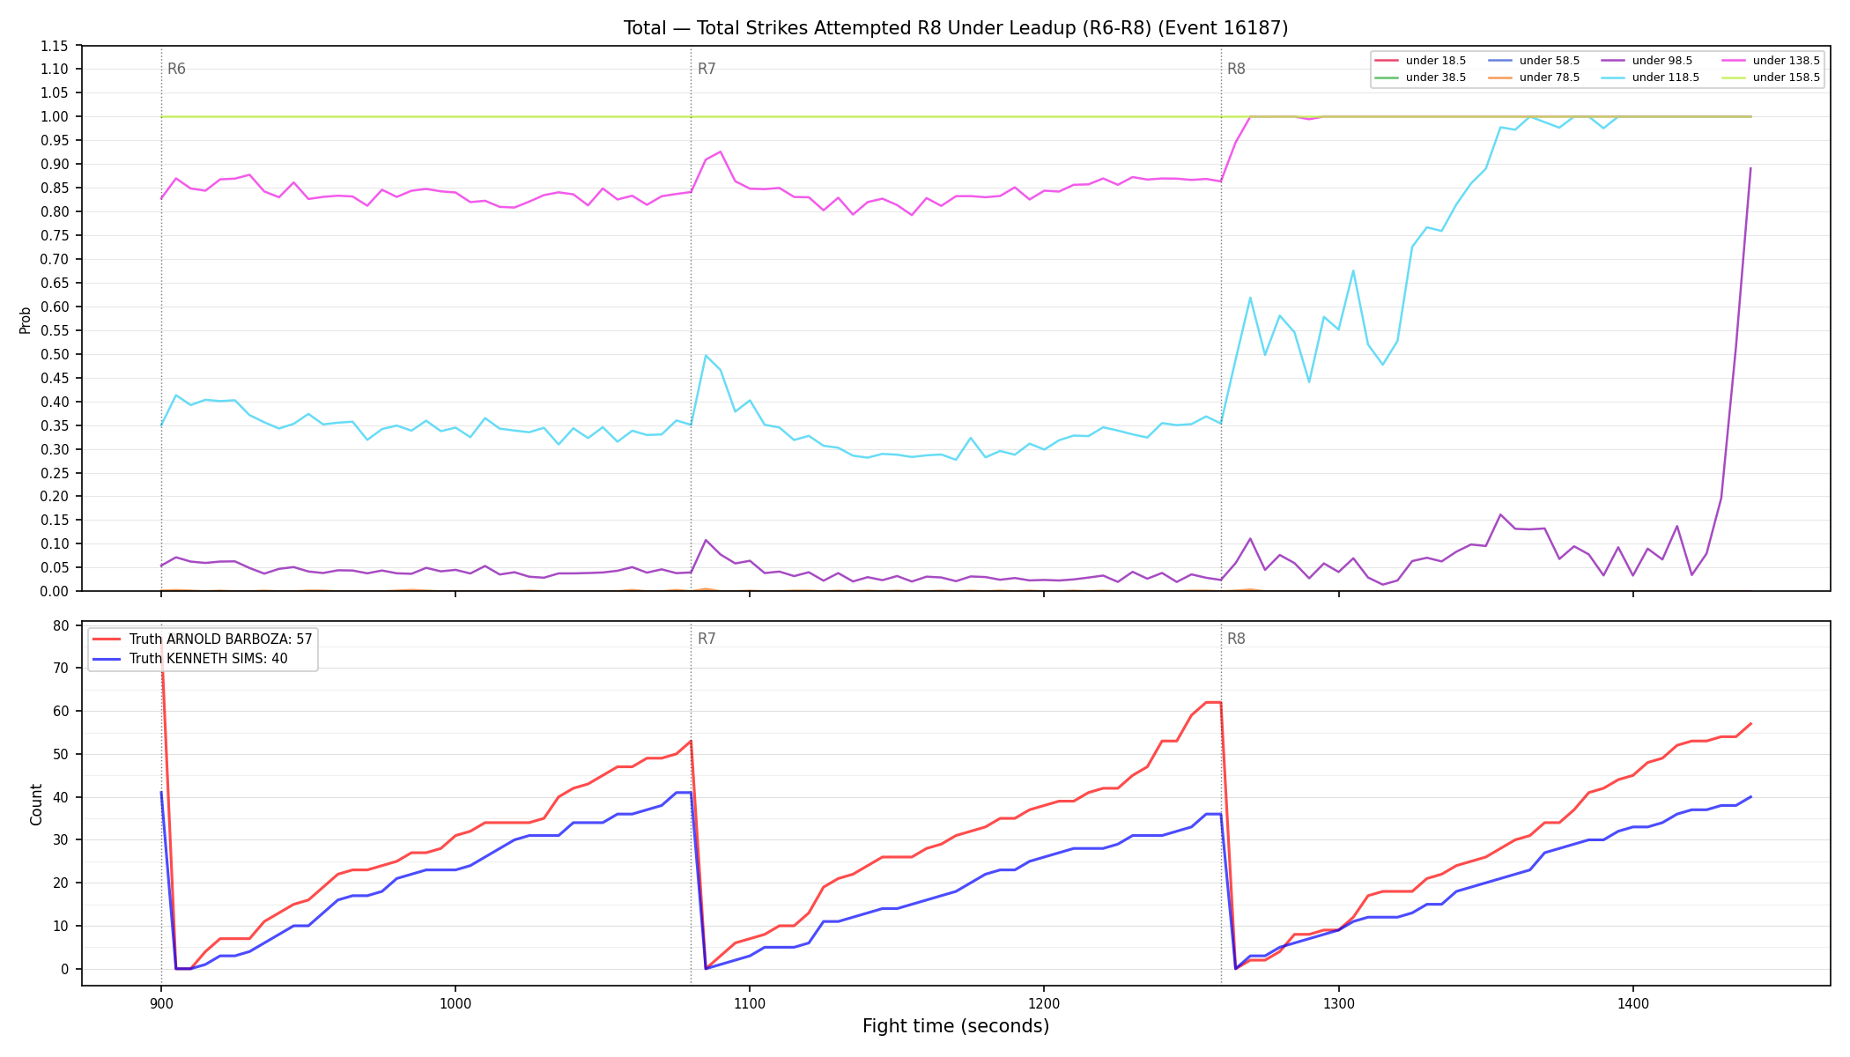Click the R8 round marker in the top chart
Image resolution: width=1850 pixels, height=1057 pixels.
point(1236,70)
